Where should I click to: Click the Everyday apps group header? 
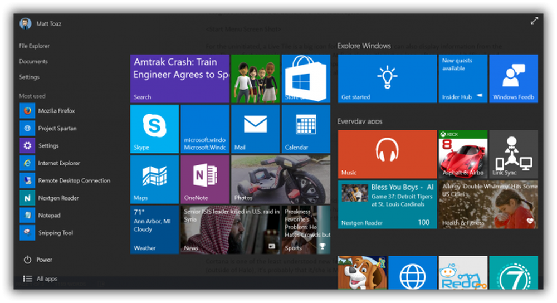point(359,121)
